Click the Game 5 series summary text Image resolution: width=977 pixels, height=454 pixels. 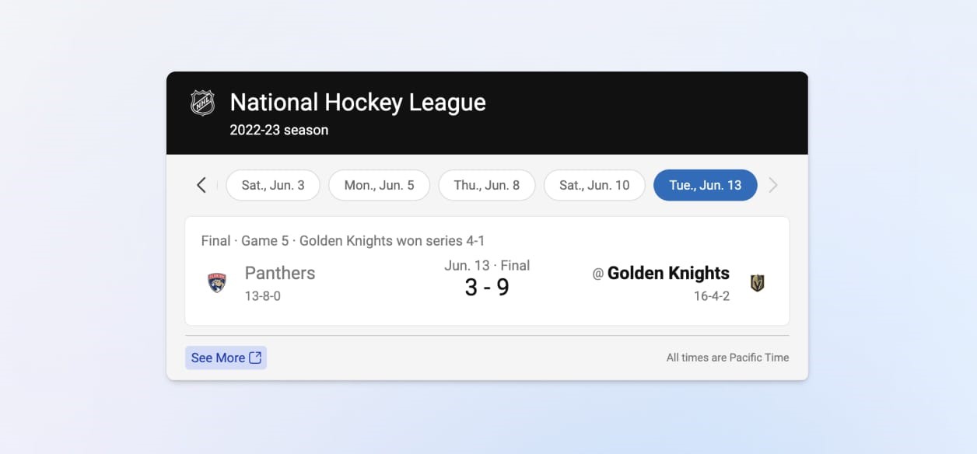(x=342, y=241)
